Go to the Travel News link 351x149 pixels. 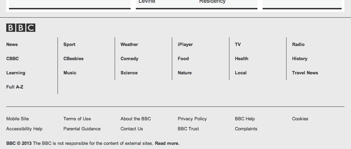305,73
